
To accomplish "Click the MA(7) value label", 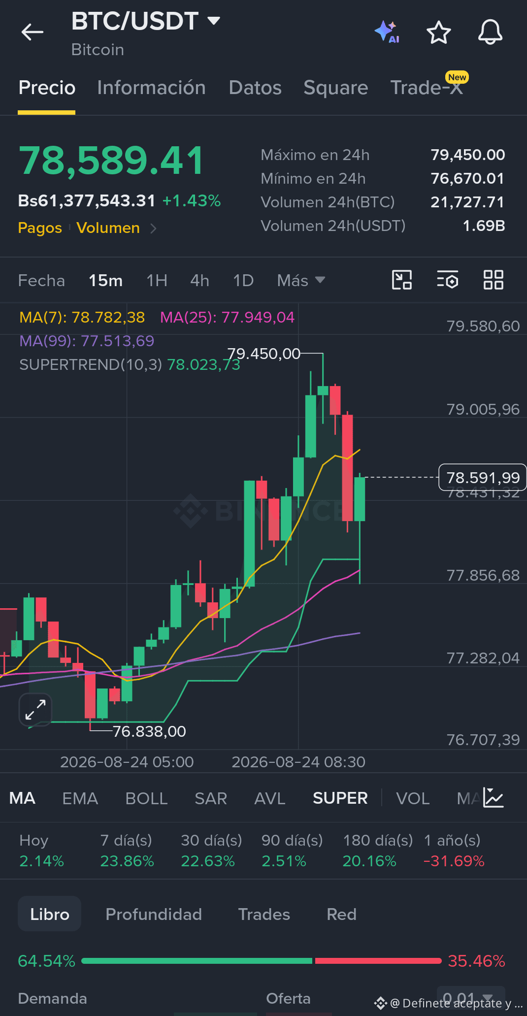I will 82,317.
